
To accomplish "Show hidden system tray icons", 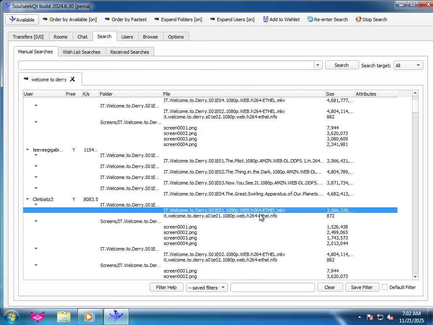I will (359, 317).
